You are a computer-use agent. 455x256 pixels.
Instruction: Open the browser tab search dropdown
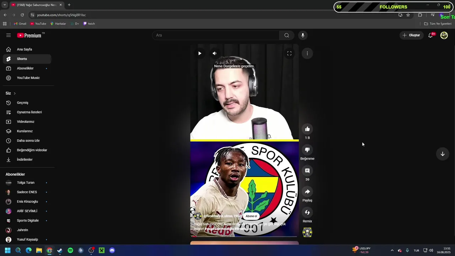pyautogui.click(x=5, y=5)
